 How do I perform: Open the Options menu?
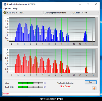(7, 9)
